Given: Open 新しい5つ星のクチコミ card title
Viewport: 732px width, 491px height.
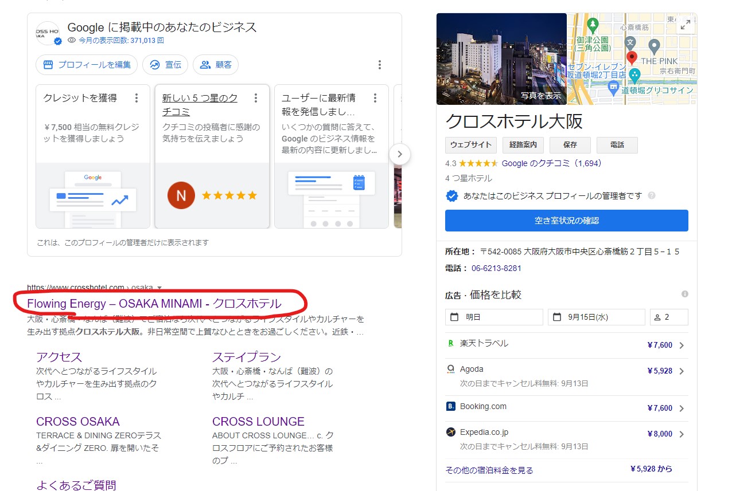Looking at the screenshot, I should [200, 105].
